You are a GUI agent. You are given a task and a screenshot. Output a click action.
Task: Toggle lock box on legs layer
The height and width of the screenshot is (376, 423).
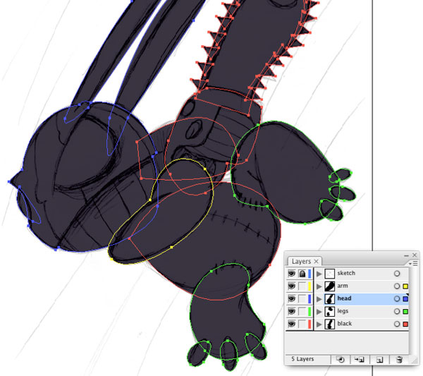click(302, 311)
